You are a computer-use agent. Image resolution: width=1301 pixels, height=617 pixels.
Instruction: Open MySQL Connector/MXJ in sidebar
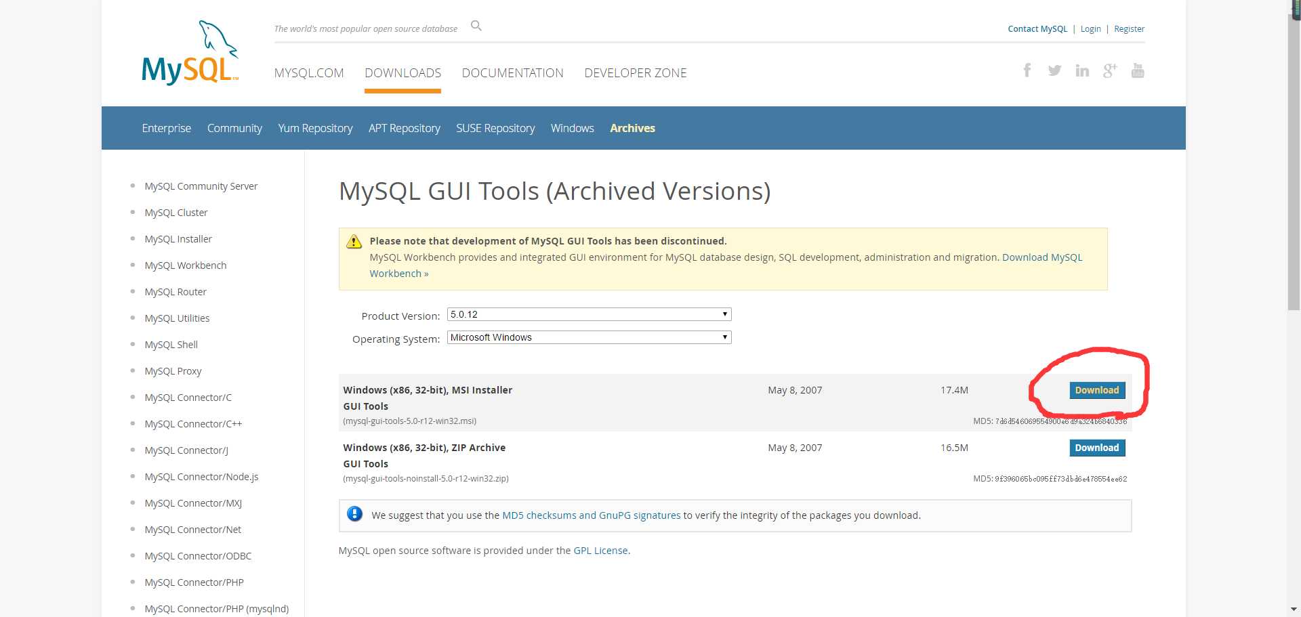click(x=193, y=503)
